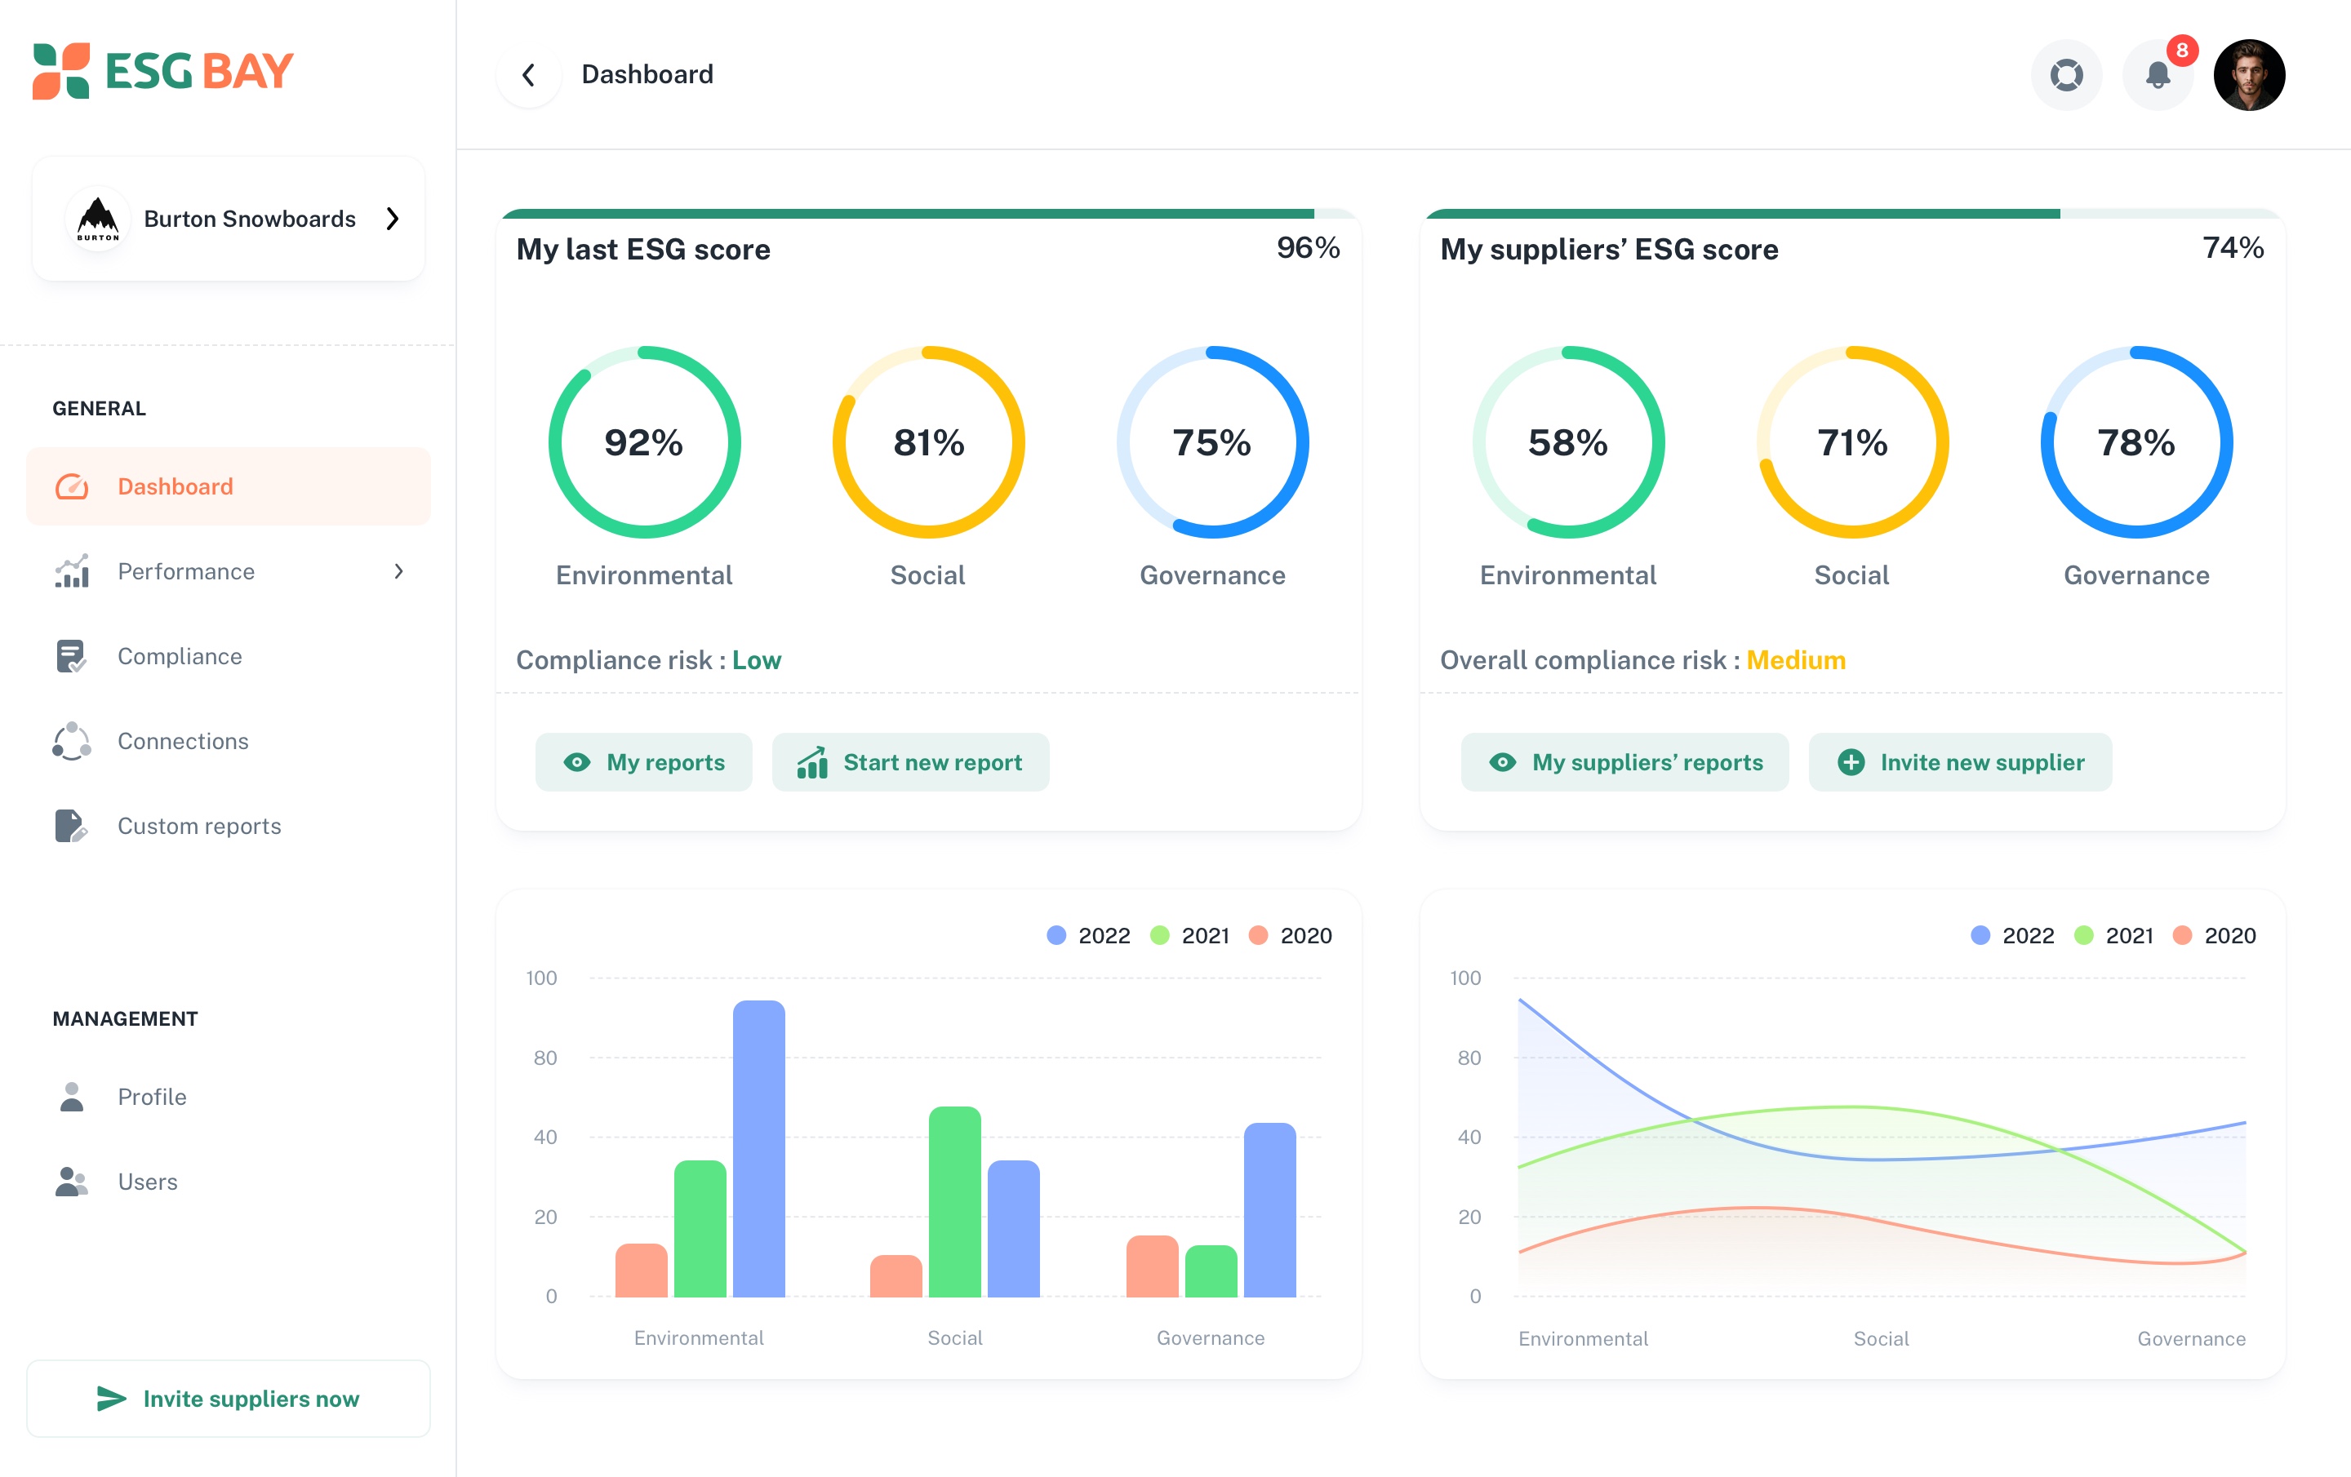The width and height of the screenshot is (2351, 1477).
Task: Click the Medium compliance risk label
Action: pyautogui.click(x=1795, y=661)
